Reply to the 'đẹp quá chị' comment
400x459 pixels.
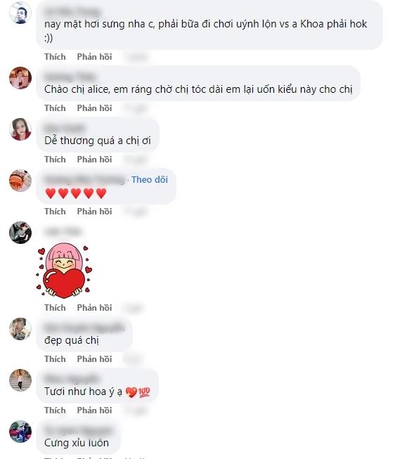[x=94, y=359]
